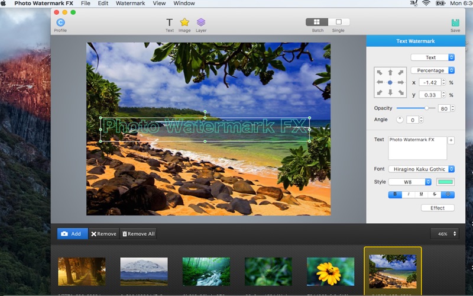
Task: Select the forest stream thumbnail
Action: [x=206, y=271]
